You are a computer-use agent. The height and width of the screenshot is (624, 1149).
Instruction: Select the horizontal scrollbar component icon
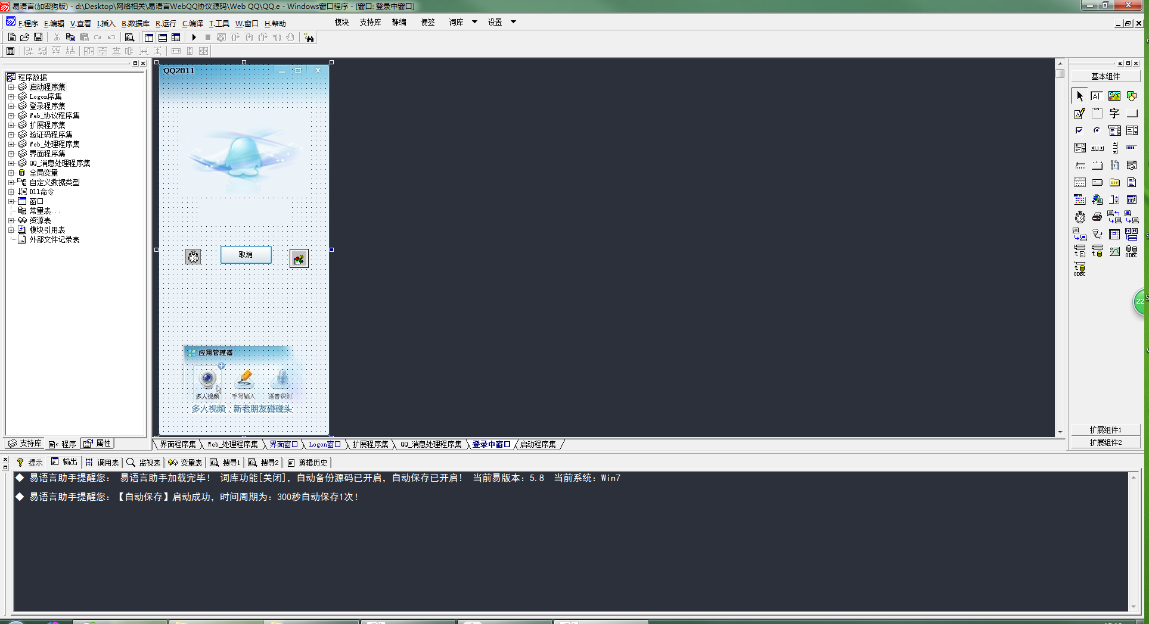1097,148
